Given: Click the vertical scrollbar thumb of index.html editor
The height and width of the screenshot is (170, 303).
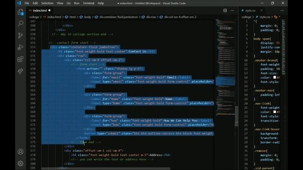Looking at the screenshot, I should [x=236, y=116].
